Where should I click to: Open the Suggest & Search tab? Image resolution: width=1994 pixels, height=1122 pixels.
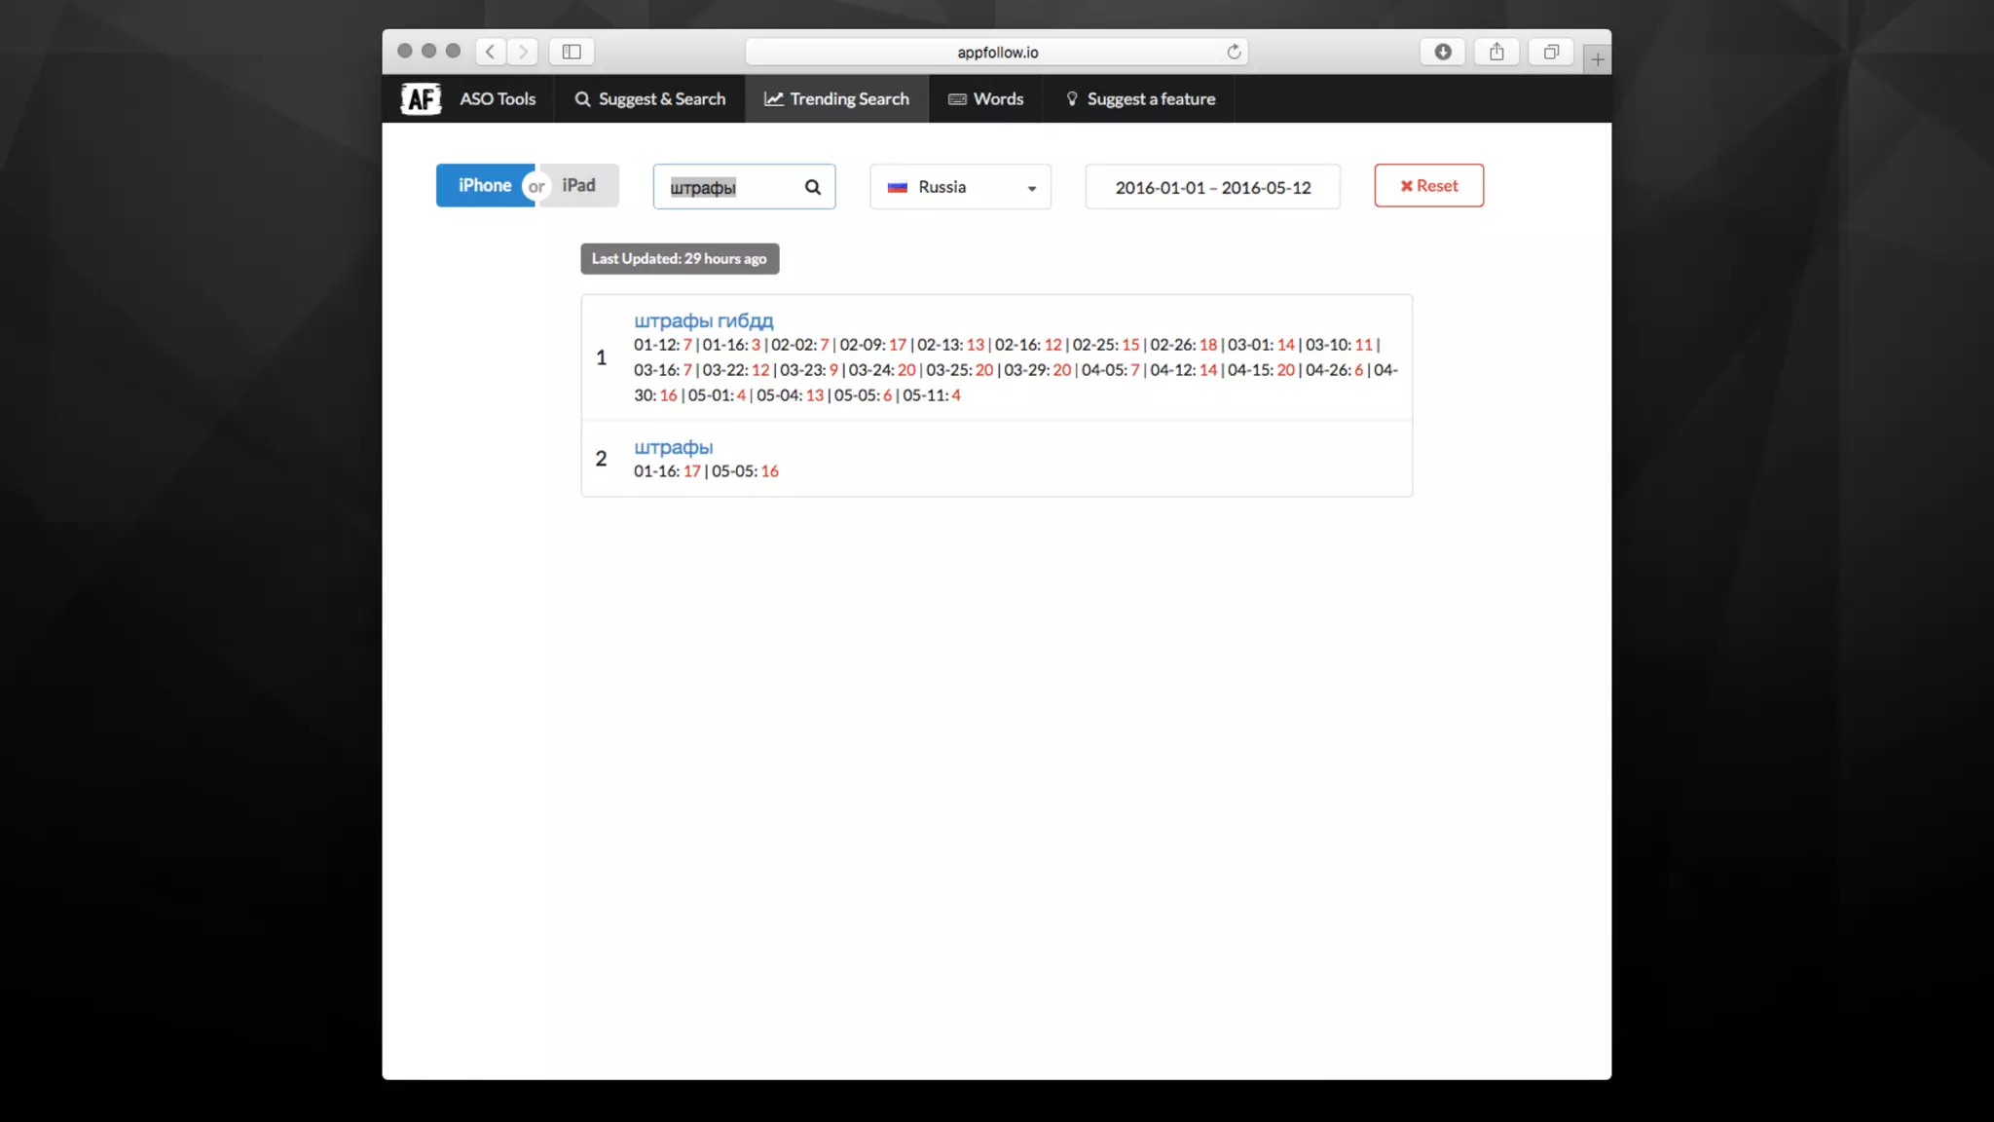click(650, 98)
